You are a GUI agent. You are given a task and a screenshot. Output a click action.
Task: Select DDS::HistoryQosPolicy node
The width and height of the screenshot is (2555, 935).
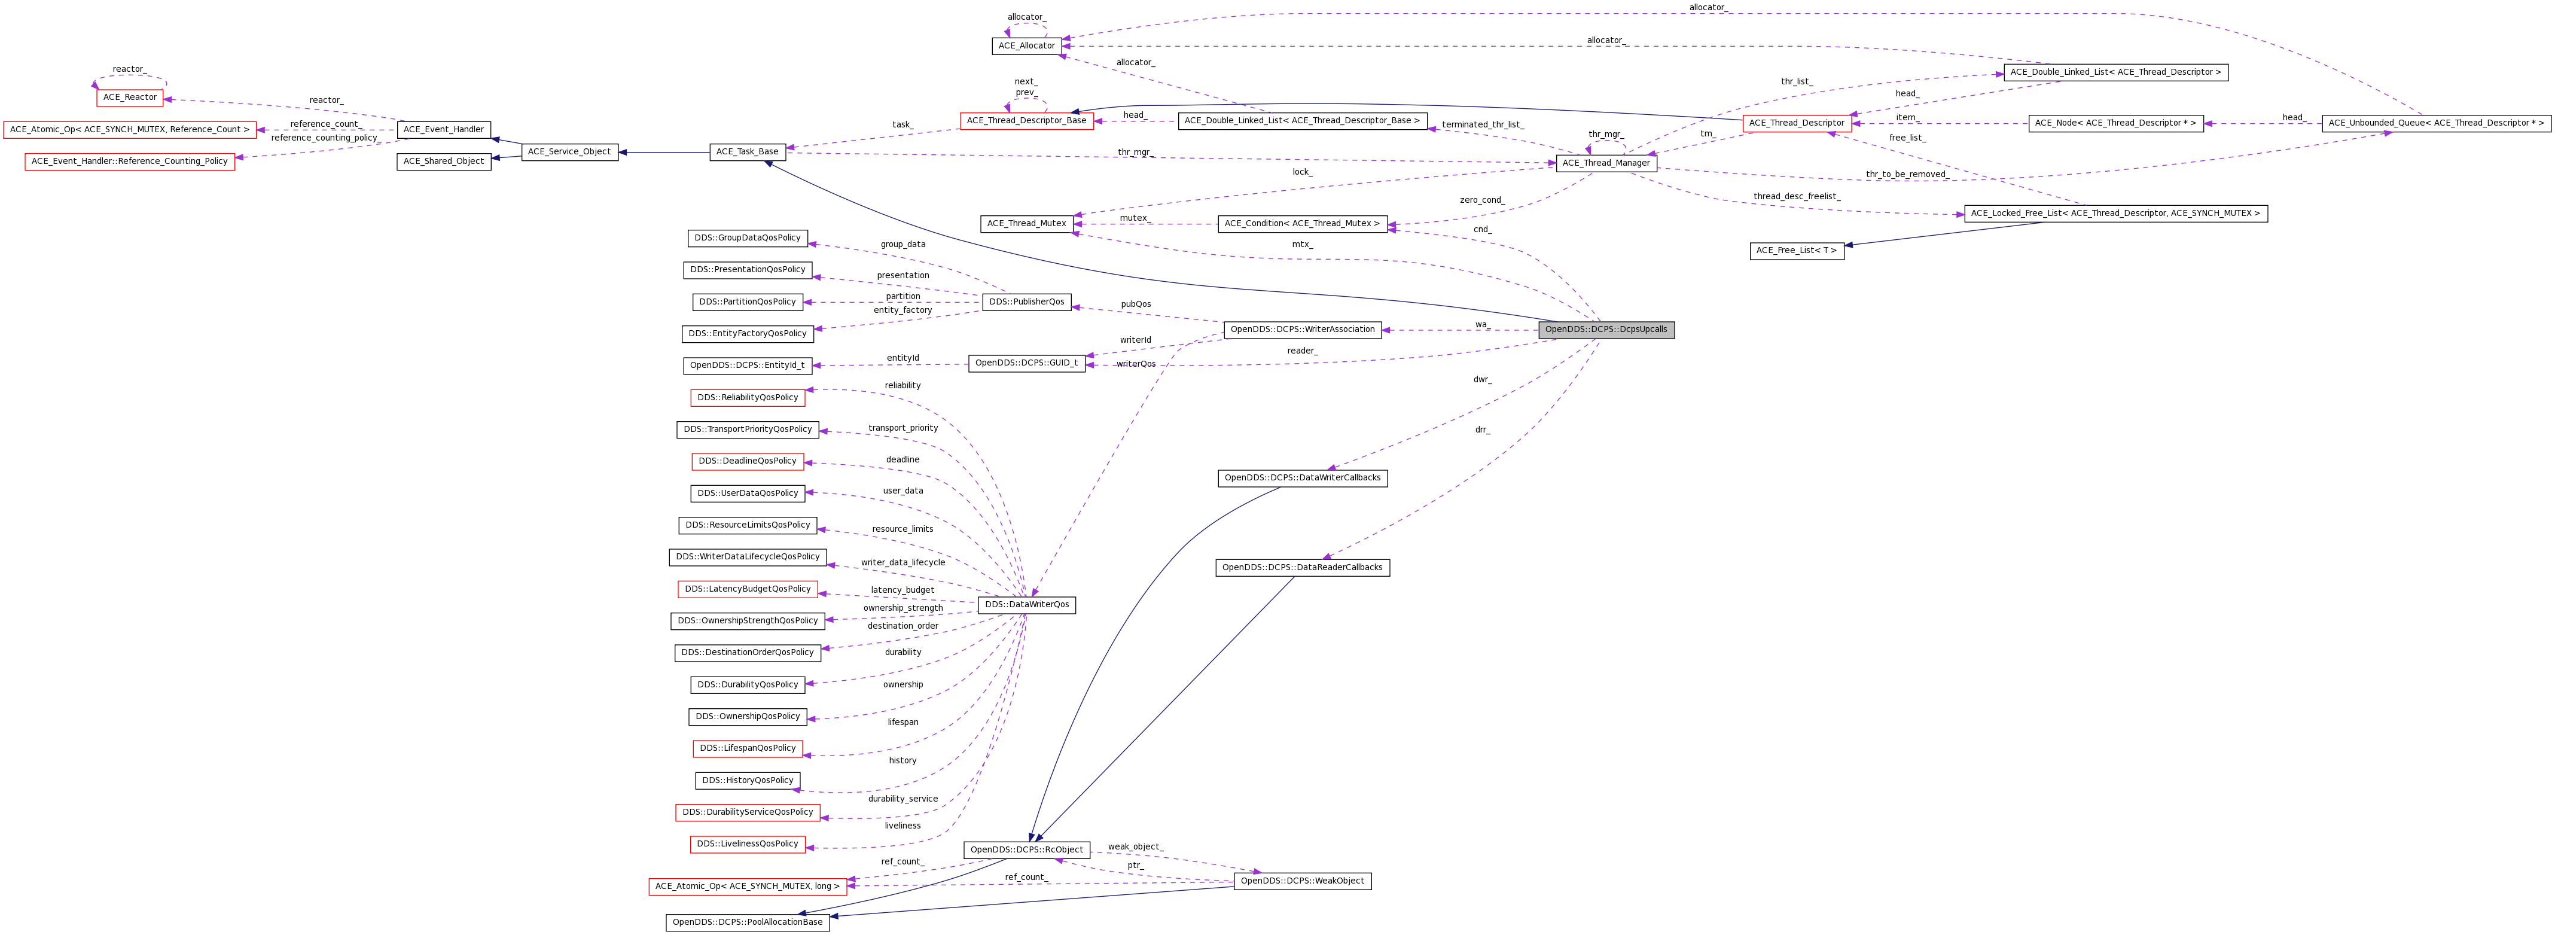pyautogui.click(x=747, y=781)
